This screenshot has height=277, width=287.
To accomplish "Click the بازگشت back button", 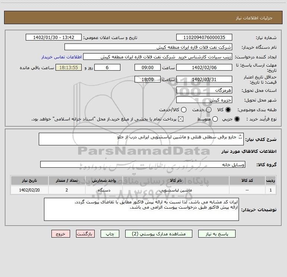I will (x=85, y=234).
